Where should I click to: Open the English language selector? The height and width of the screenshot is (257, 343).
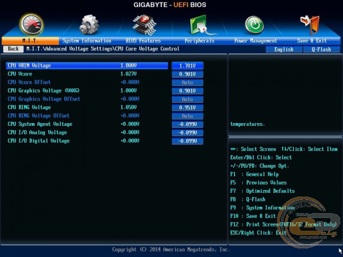tap(284, 49)
